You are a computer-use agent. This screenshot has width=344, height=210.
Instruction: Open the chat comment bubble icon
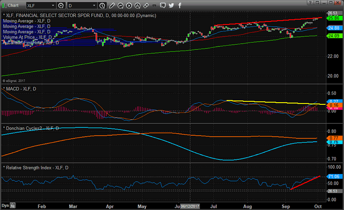[x=163, y=6]
